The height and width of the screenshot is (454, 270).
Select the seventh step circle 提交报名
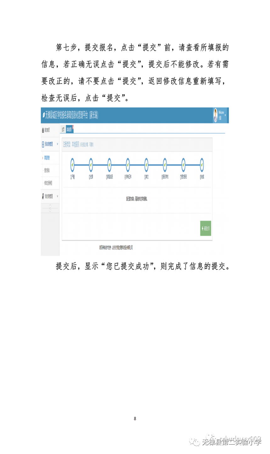pos(183,164)
